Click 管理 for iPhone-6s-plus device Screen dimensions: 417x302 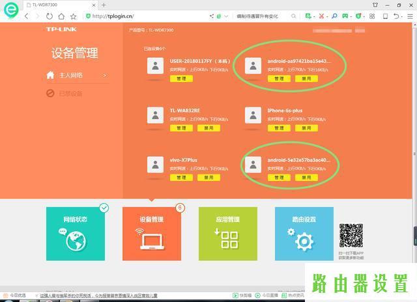pos(279,128)
